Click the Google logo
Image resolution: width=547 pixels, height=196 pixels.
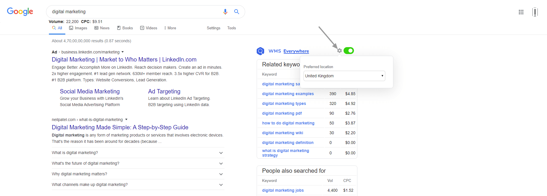[20, 11]
